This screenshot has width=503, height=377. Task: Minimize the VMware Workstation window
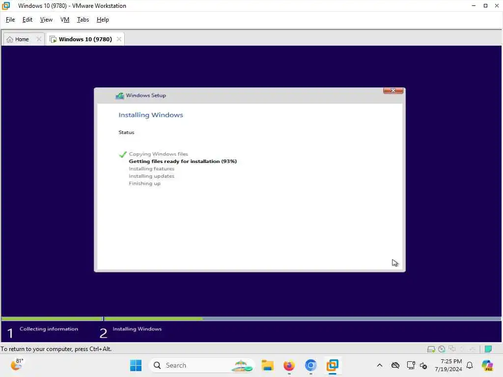click(x=474, y=6)
